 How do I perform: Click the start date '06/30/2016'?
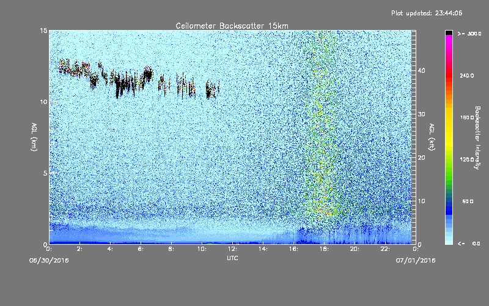[x=49, y=261]
